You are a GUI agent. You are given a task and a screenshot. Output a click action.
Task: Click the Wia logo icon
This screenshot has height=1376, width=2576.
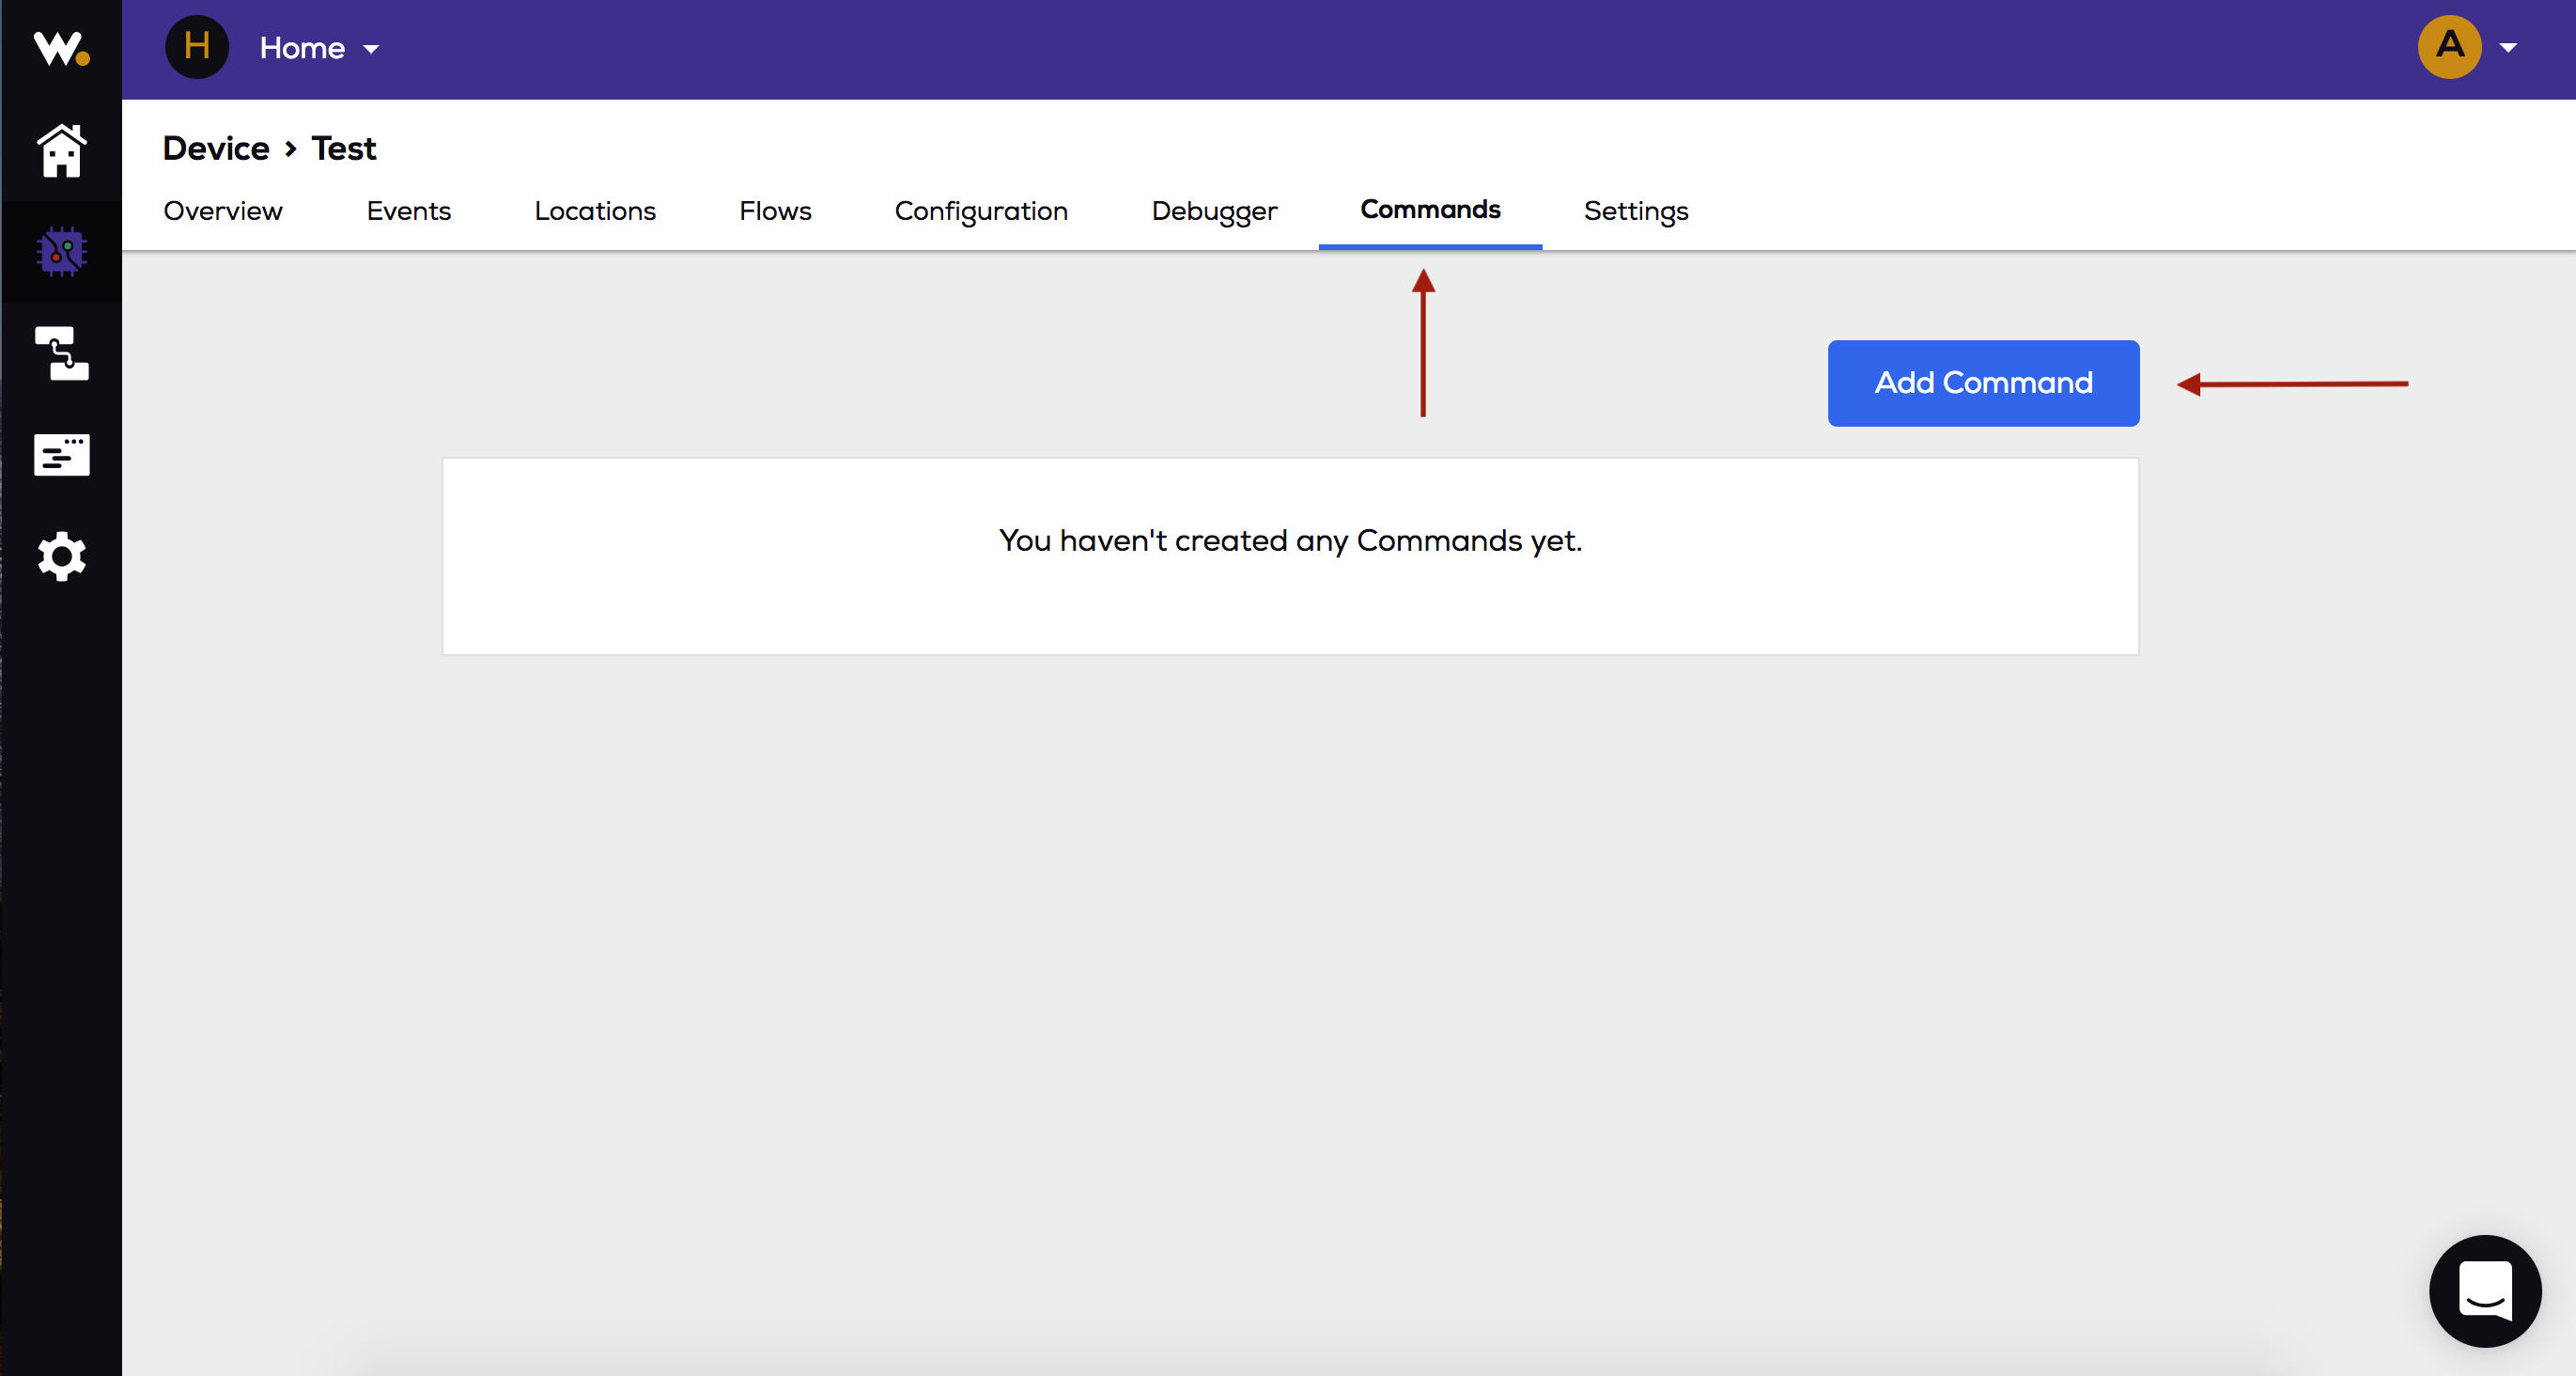(x=61, y=48)
